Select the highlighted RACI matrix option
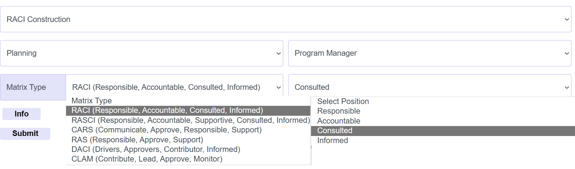Viewport: 575px width, 169px height. pos(167,110)
